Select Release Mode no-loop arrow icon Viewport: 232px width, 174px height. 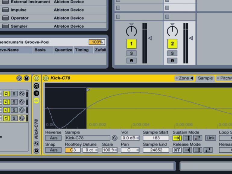tap(187, 150)
